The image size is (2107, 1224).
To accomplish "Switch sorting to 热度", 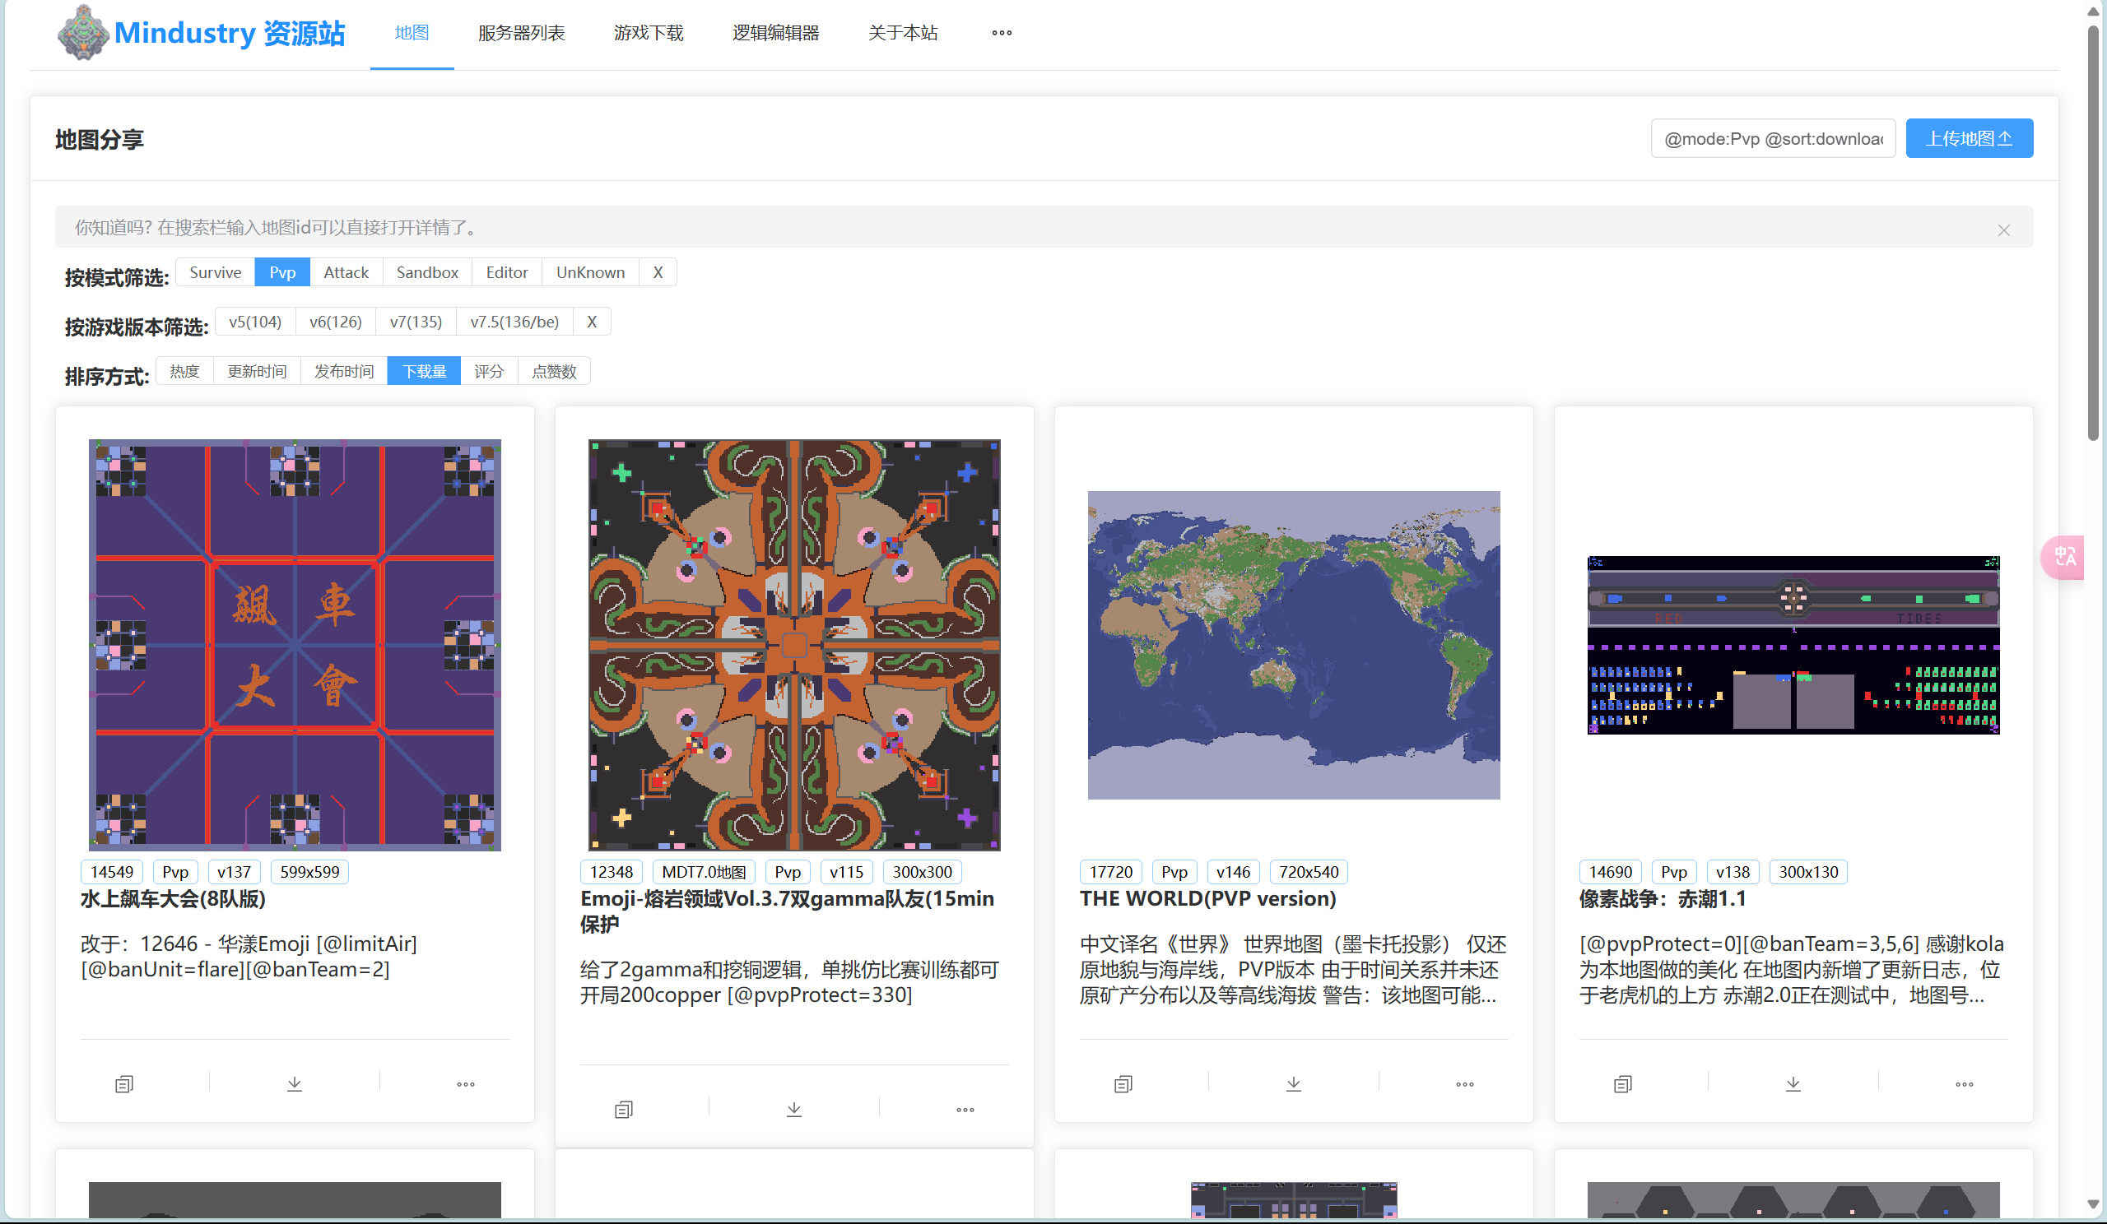I will pyautogui.click(x=184, y=371).
